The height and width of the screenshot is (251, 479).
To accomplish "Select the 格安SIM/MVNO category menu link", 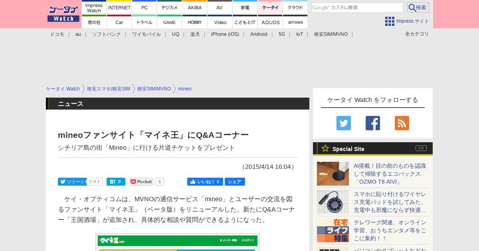I will [x=331, y=34].
